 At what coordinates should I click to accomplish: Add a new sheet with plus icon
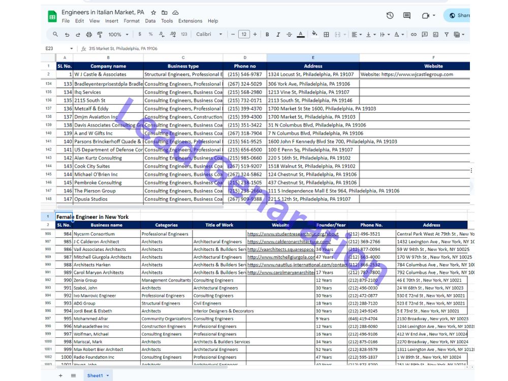pyautogui.click(x=60, y=375)
